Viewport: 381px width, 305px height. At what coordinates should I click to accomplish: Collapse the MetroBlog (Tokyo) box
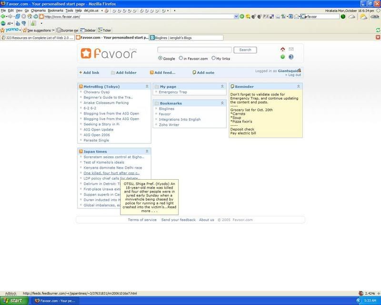pos(147,86)
